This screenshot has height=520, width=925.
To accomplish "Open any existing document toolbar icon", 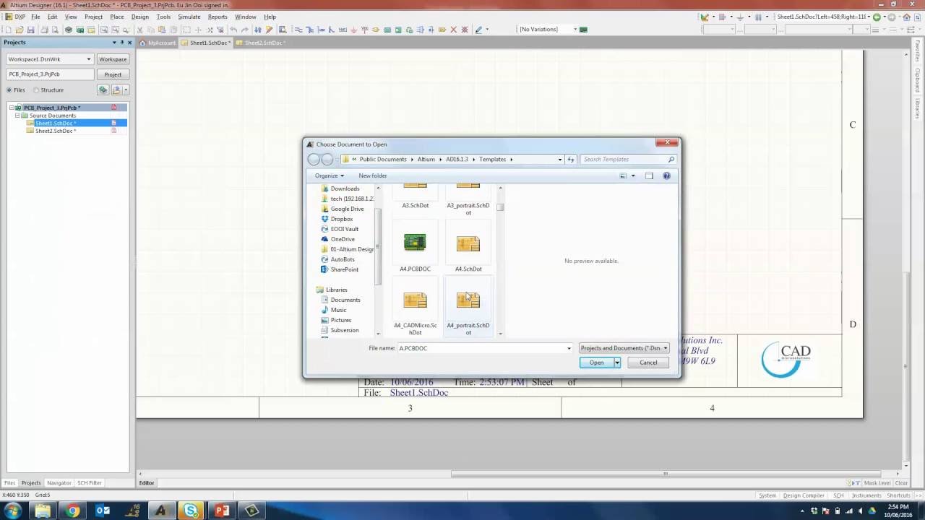I will (x=20, y=30).
